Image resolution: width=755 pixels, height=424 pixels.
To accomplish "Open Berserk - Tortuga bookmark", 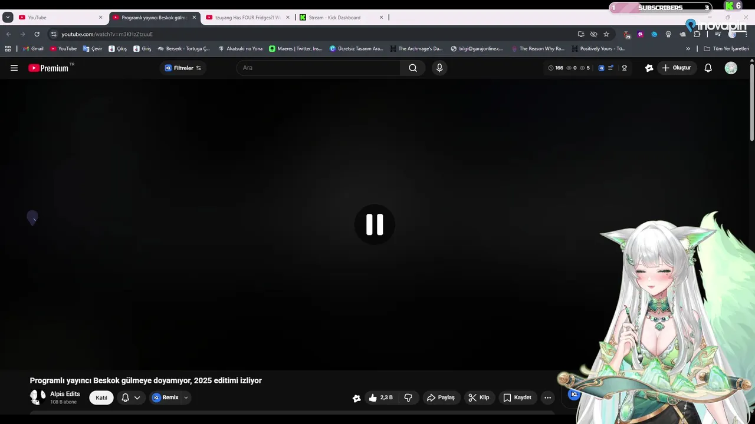I will (x=183, y=49).
